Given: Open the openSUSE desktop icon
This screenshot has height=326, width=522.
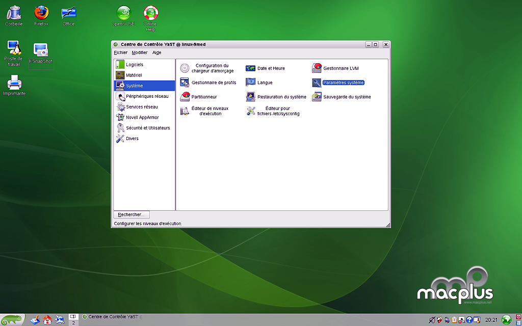Looking at the screenshot, I should pos(123,16).
